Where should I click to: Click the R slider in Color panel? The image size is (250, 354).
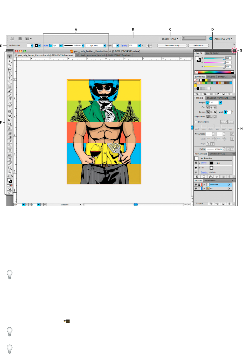coord(214,58)
